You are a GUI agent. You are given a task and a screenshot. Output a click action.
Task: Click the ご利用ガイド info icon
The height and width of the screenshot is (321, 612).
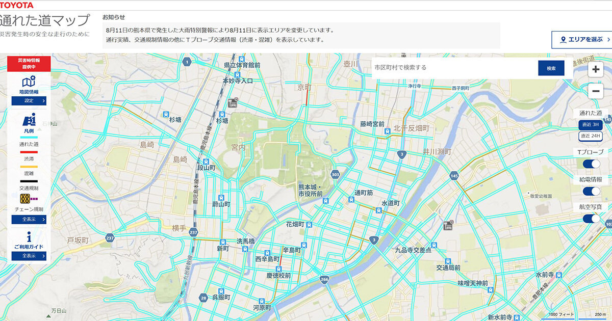pos(29,237)
